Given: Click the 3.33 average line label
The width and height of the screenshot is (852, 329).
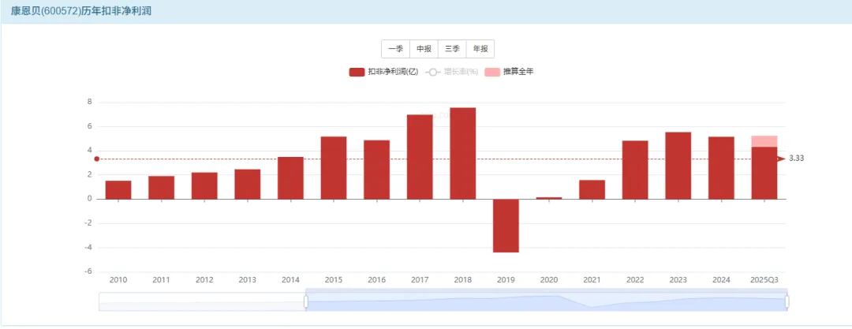Looking at the screenshot, I should pos(796,159).
